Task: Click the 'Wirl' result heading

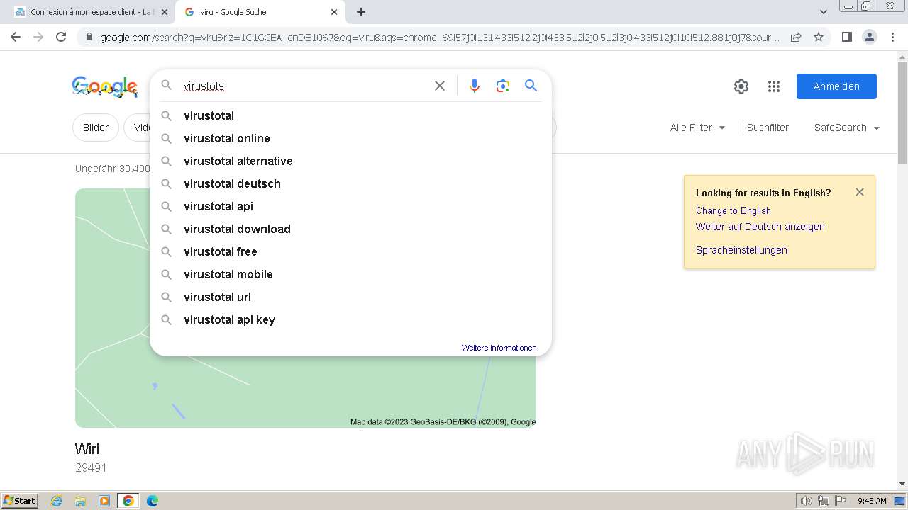Action: tap(87, 449)
